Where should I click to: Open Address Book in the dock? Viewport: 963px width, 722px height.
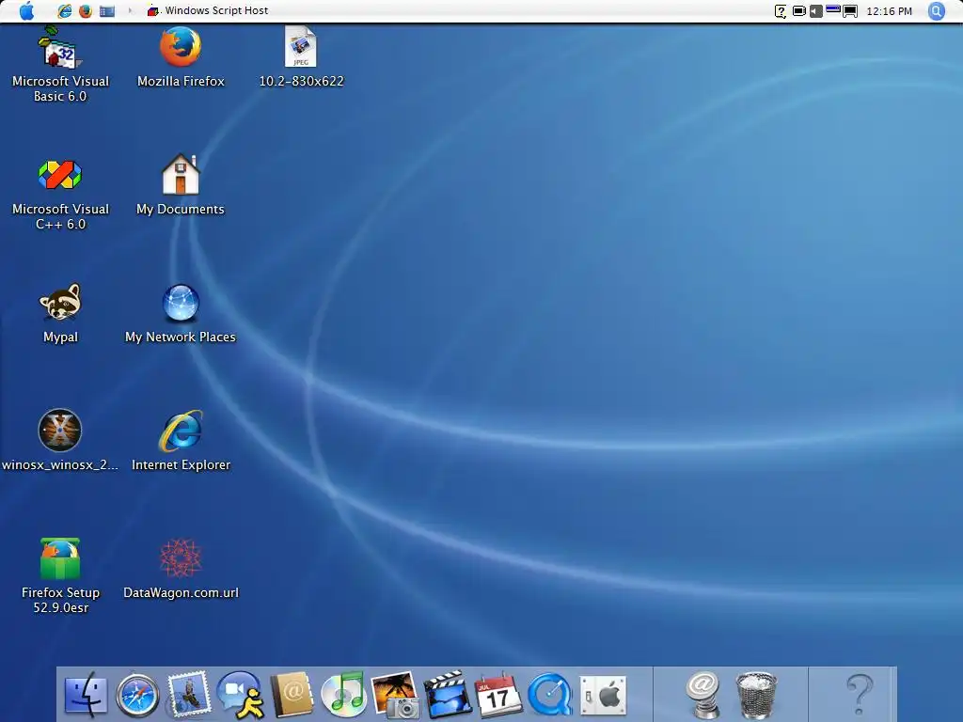[292, 695]
